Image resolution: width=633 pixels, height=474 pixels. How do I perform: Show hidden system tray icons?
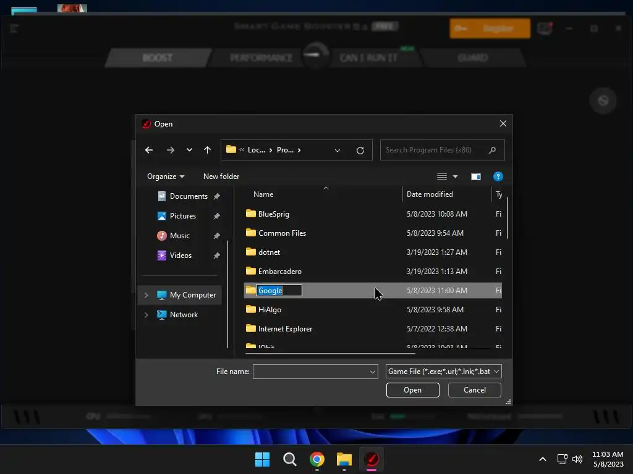click(543, 459)
